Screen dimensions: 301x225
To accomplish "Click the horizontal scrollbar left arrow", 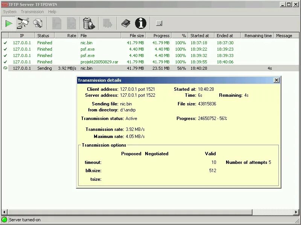I will [4, 212].
